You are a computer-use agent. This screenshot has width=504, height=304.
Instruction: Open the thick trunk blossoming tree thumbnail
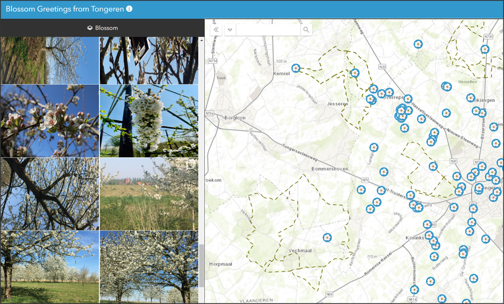tap(49, 194)
